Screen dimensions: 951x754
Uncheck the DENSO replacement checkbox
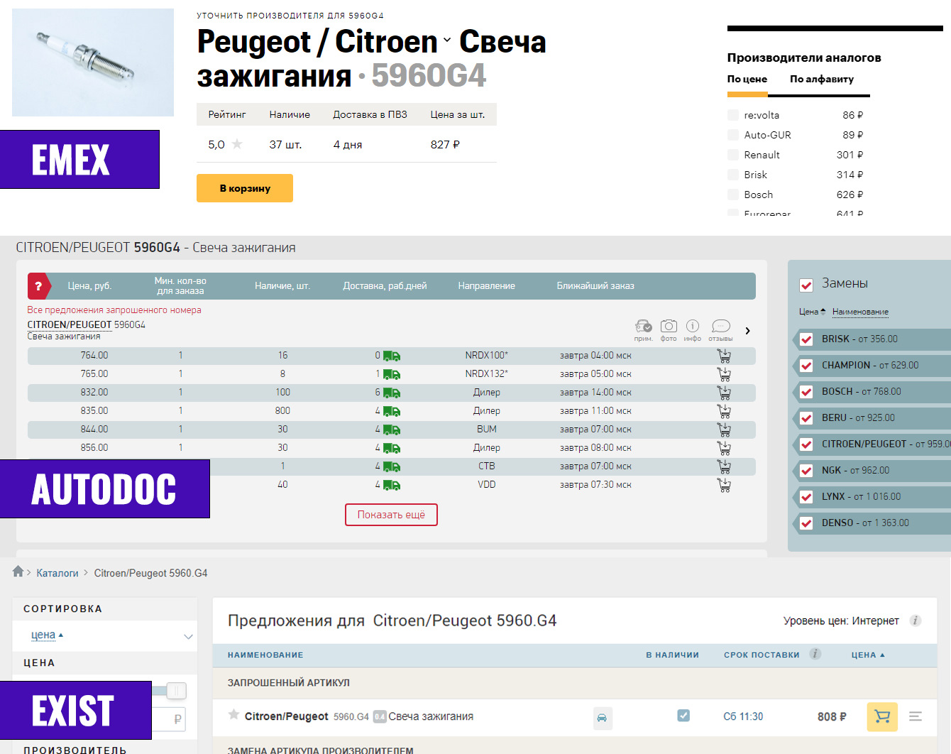pyautogui.click(x=806, y=523)
